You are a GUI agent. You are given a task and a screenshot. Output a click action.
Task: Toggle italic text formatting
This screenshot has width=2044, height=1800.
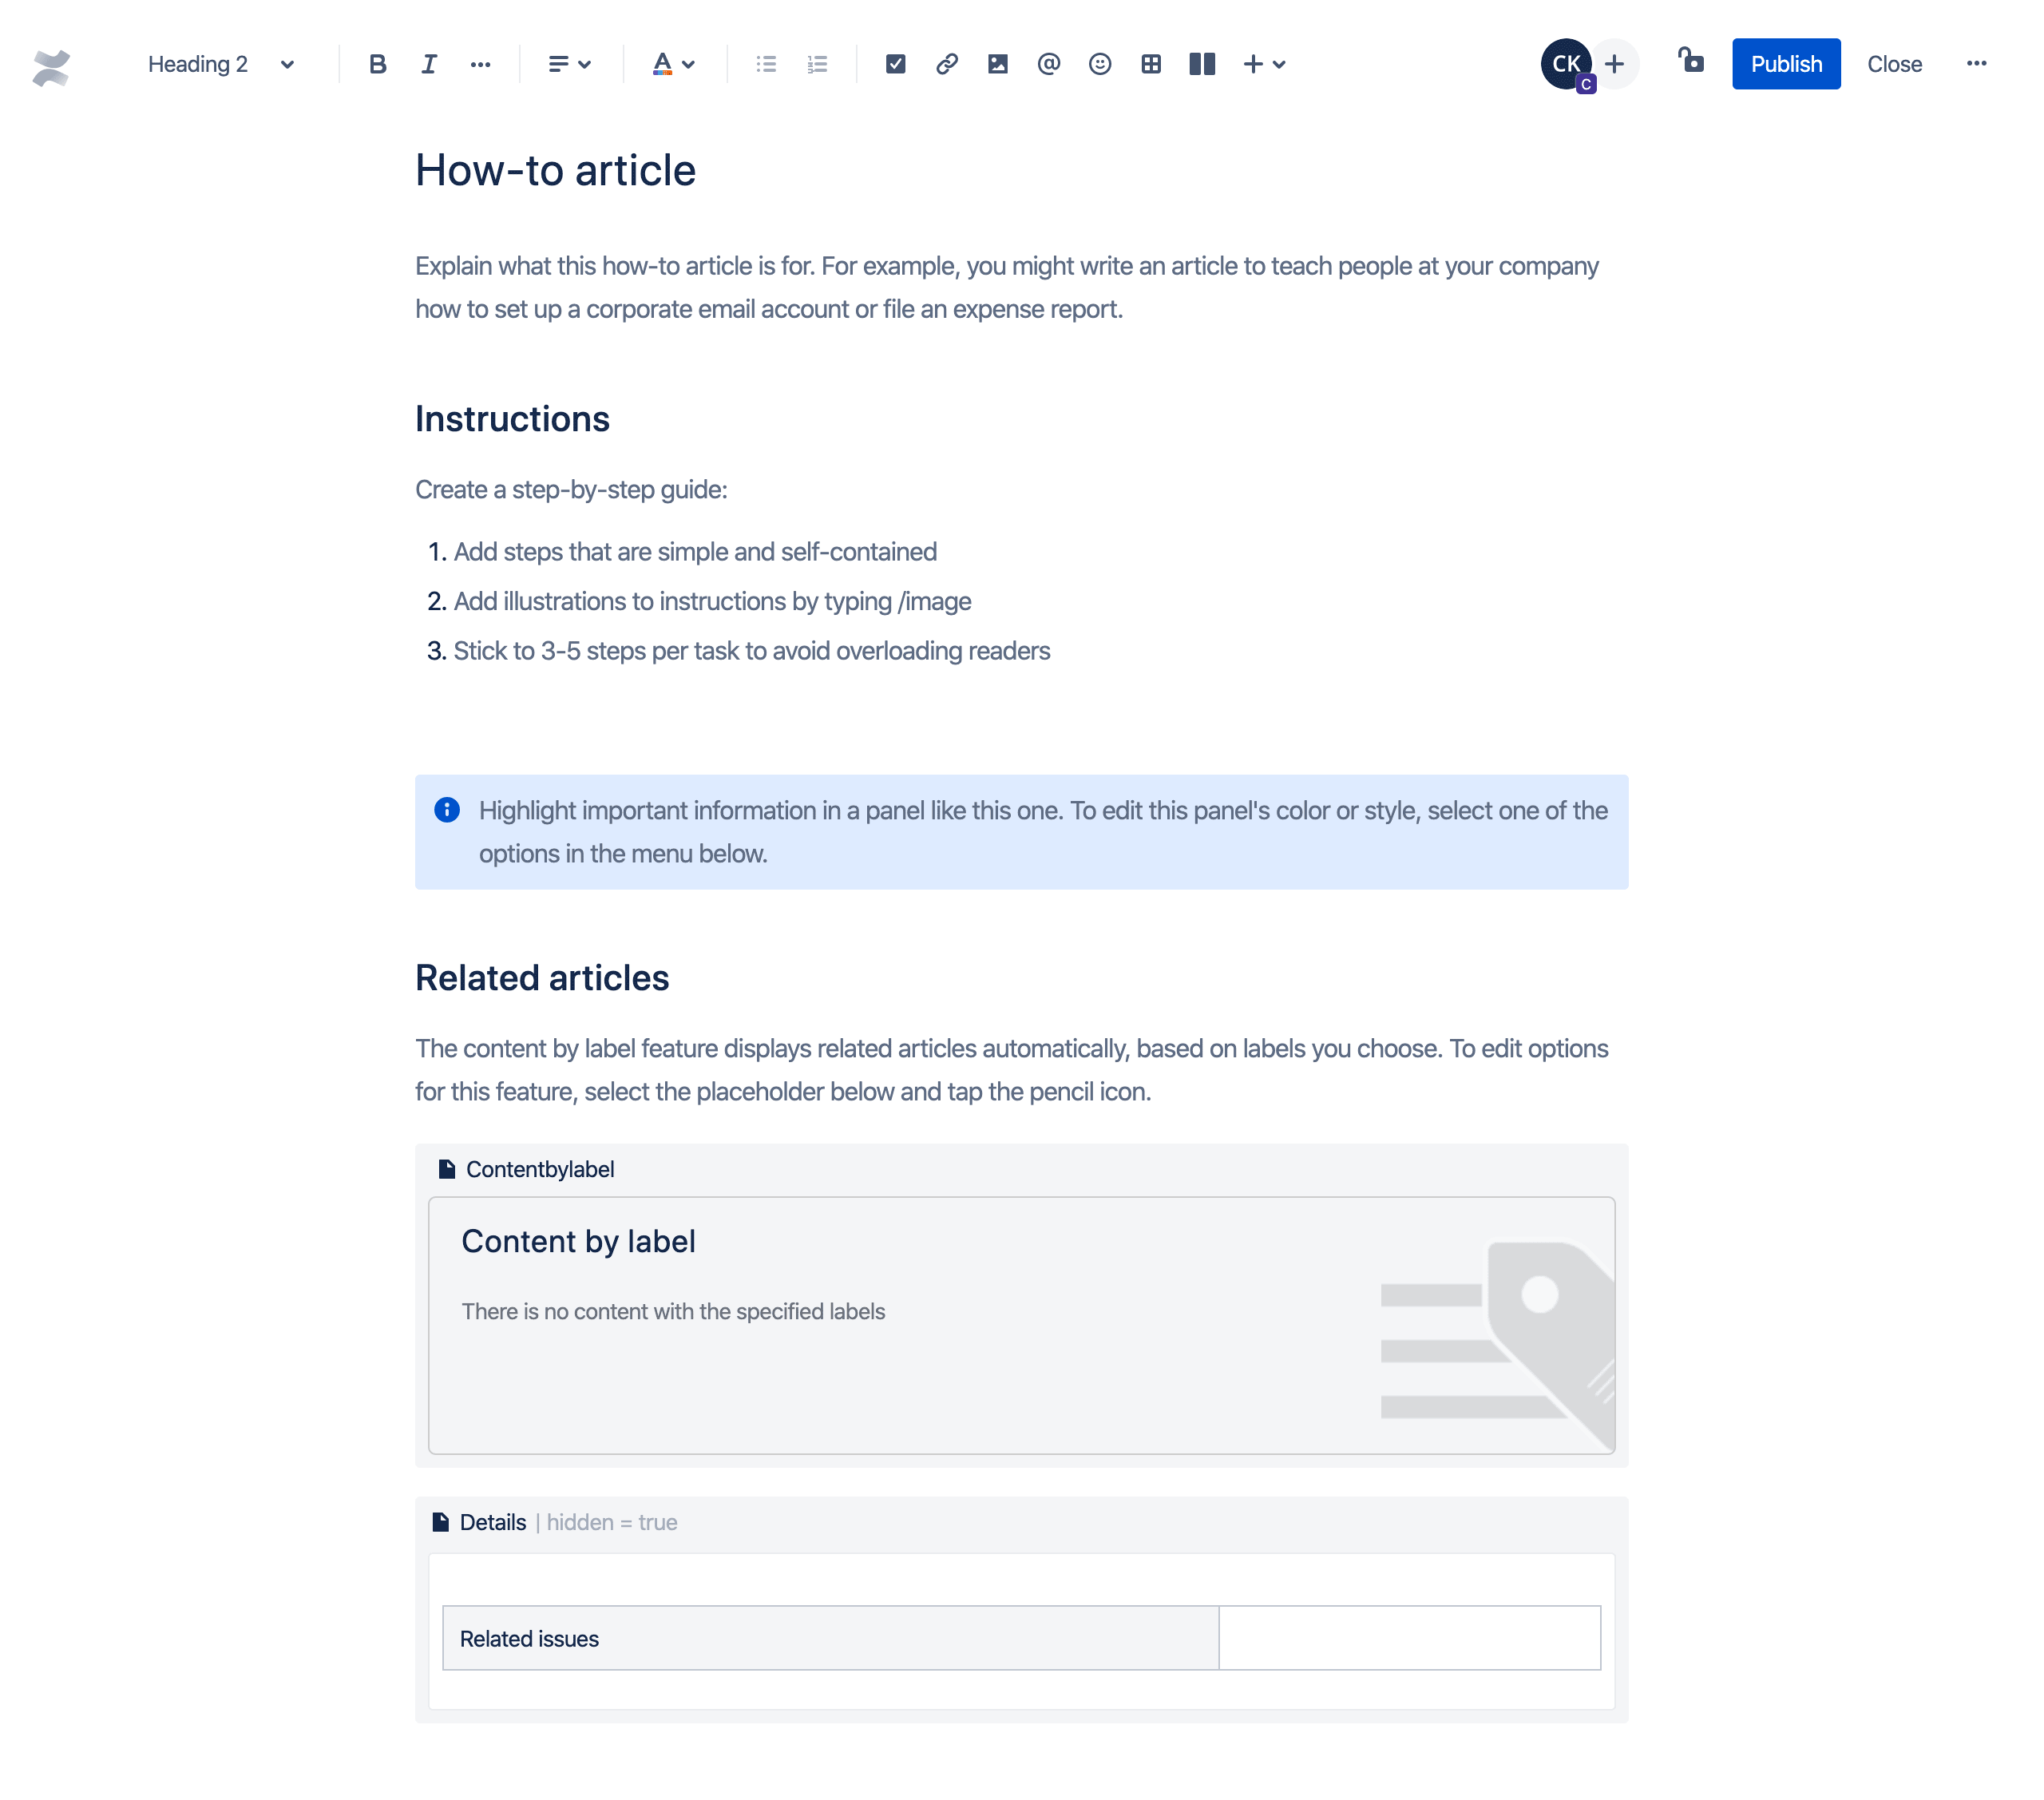[428, 65]
